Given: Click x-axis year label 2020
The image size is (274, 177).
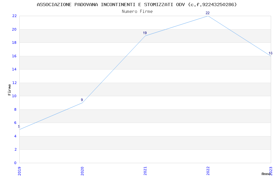Looking at the screenshot, I should (82, 171).
